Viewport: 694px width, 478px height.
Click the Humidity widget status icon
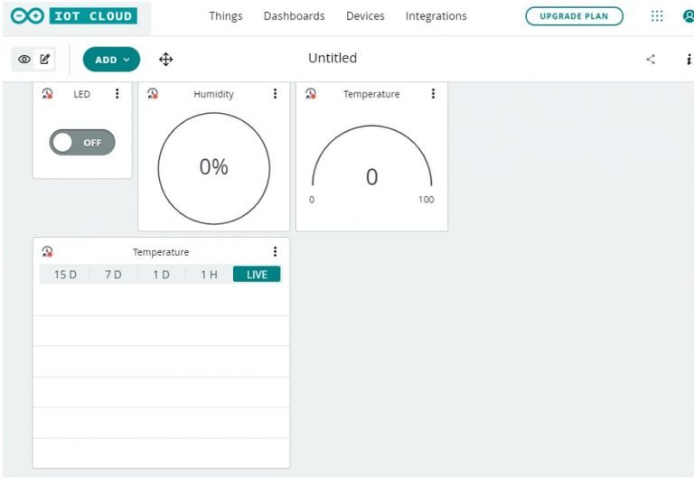coord(153,94)
